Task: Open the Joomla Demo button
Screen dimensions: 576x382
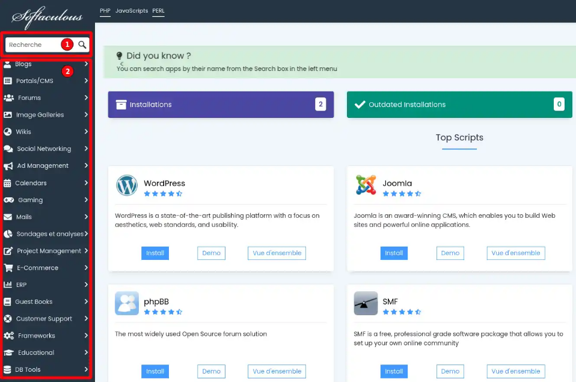Action: tap(450, 253)
